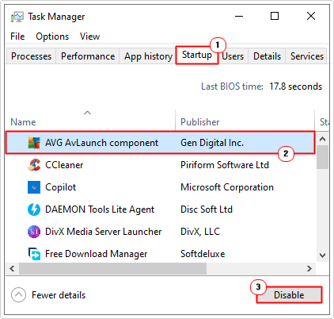This screenshot has height=319, width=334.
Task: Click the vertical scrollbar thumb
Action: (322, 157)
